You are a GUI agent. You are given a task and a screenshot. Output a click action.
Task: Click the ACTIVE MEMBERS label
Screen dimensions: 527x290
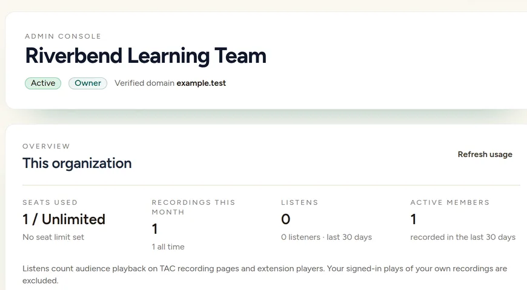click(449, 202)
